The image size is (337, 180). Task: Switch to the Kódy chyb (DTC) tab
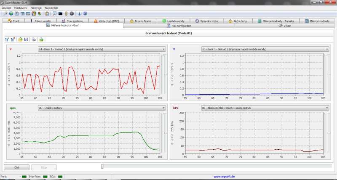coord(107,21)
